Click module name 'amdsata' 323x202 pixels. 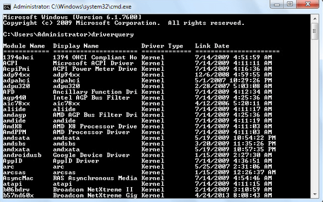click(x=16, y=138)
